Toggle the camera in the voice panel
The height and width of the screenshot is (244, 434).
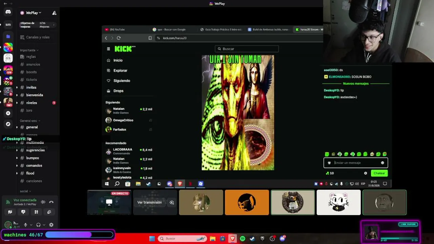point(10,212)
